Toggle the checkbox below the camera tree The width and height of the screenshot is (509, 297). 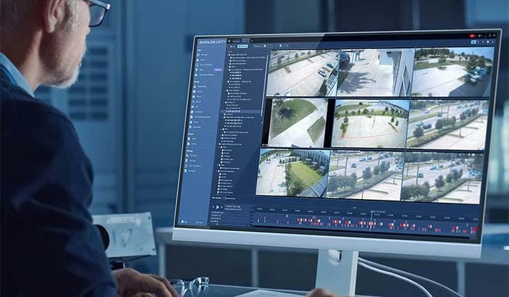(x=225, y=198)
